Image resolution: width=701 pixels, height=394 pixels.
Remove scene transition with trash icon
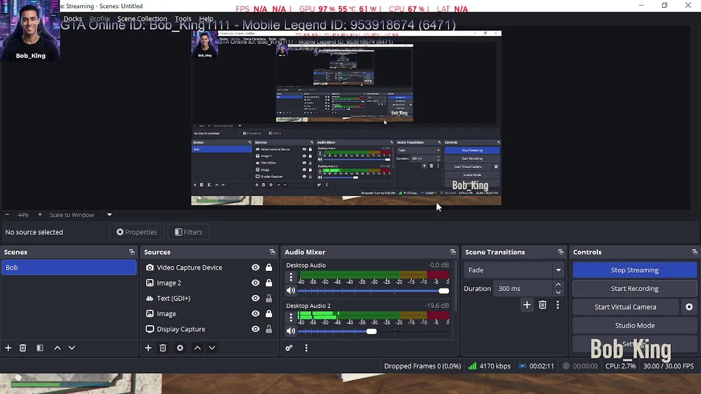[542, 305]
